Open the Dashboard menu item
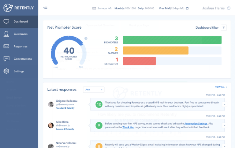 (21, 22)
